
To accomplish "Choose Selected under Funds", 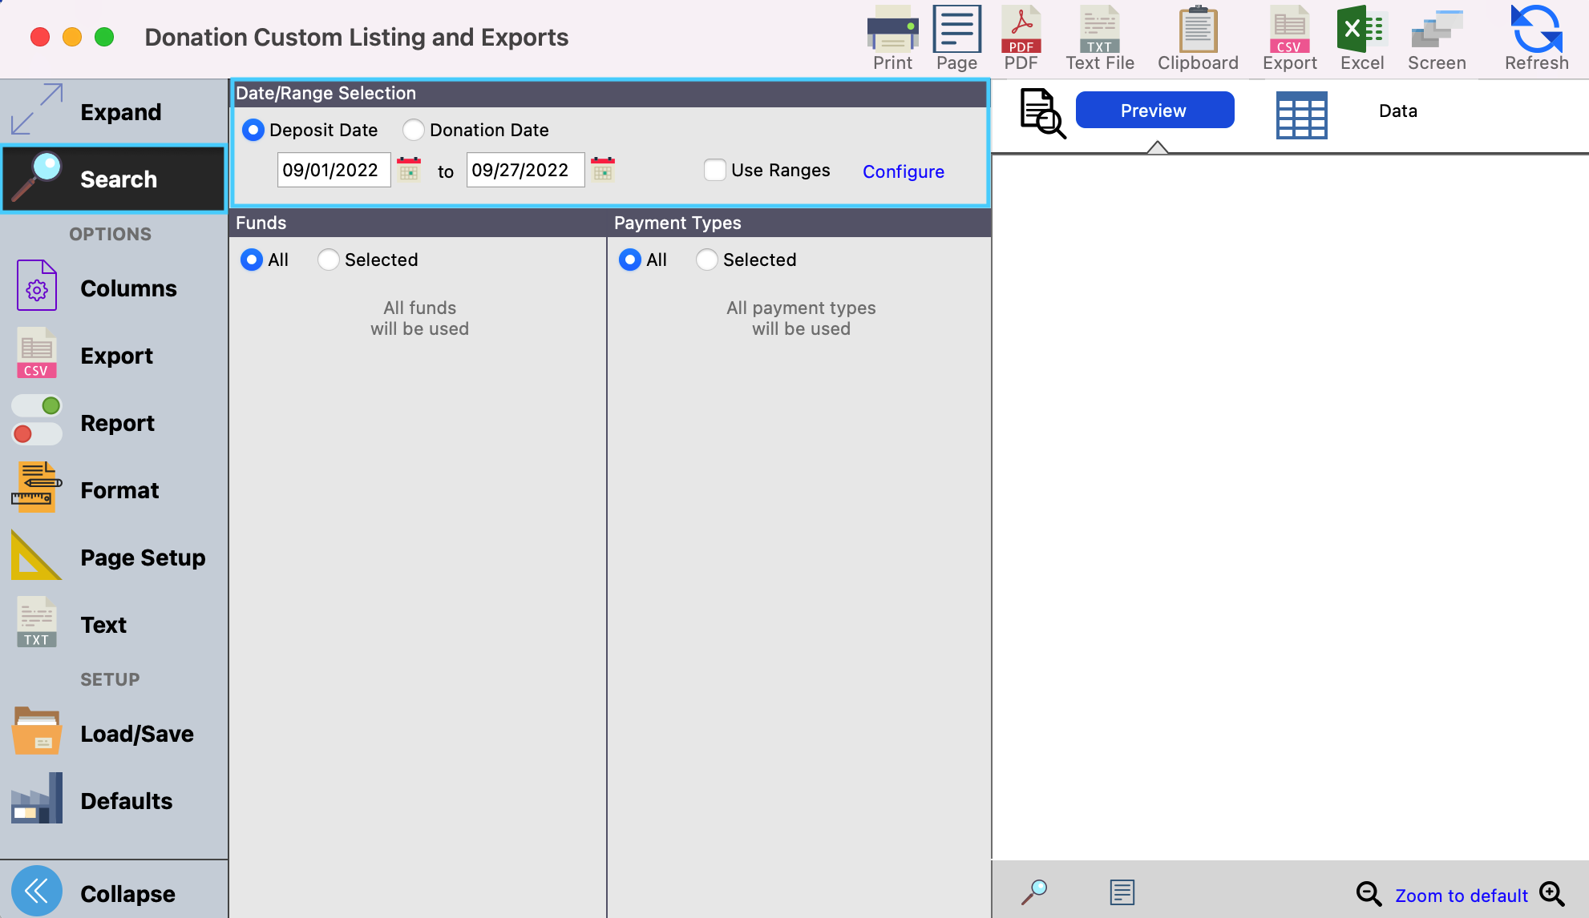I will tap(329, 260).
